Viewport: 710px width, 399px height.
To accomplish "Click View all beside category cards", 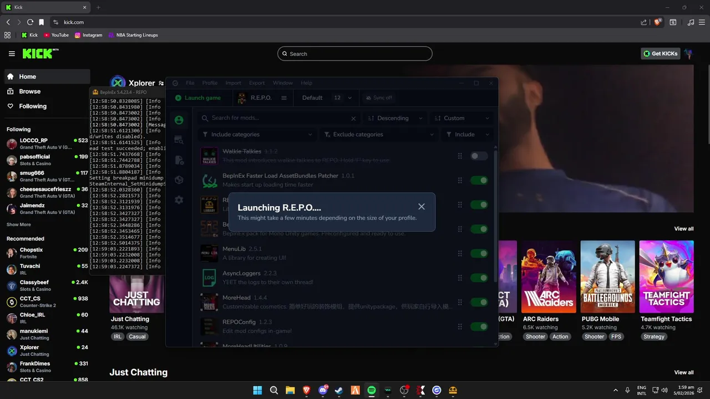I will coord(683,229).
